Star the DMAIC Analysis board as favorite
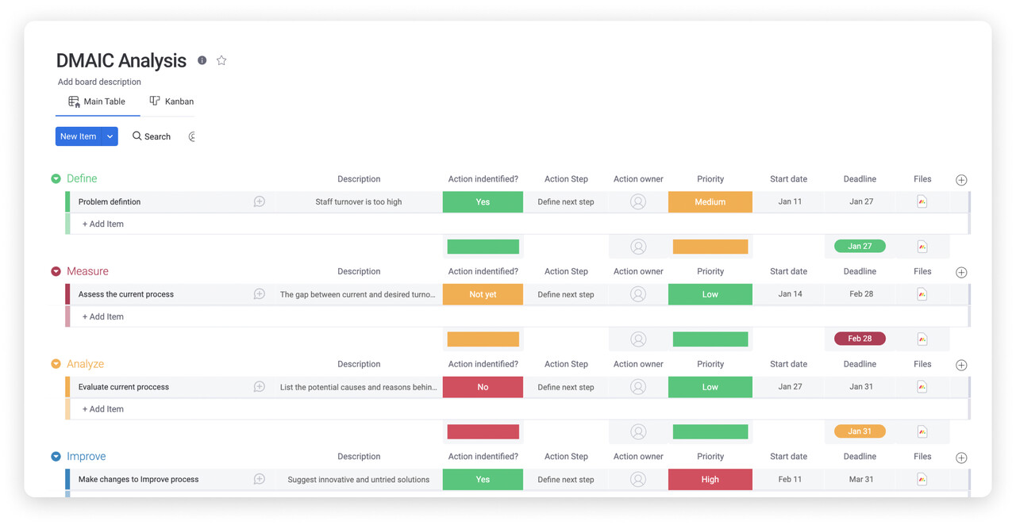The height and width of the screenshot is (525, 1016). 221,60
